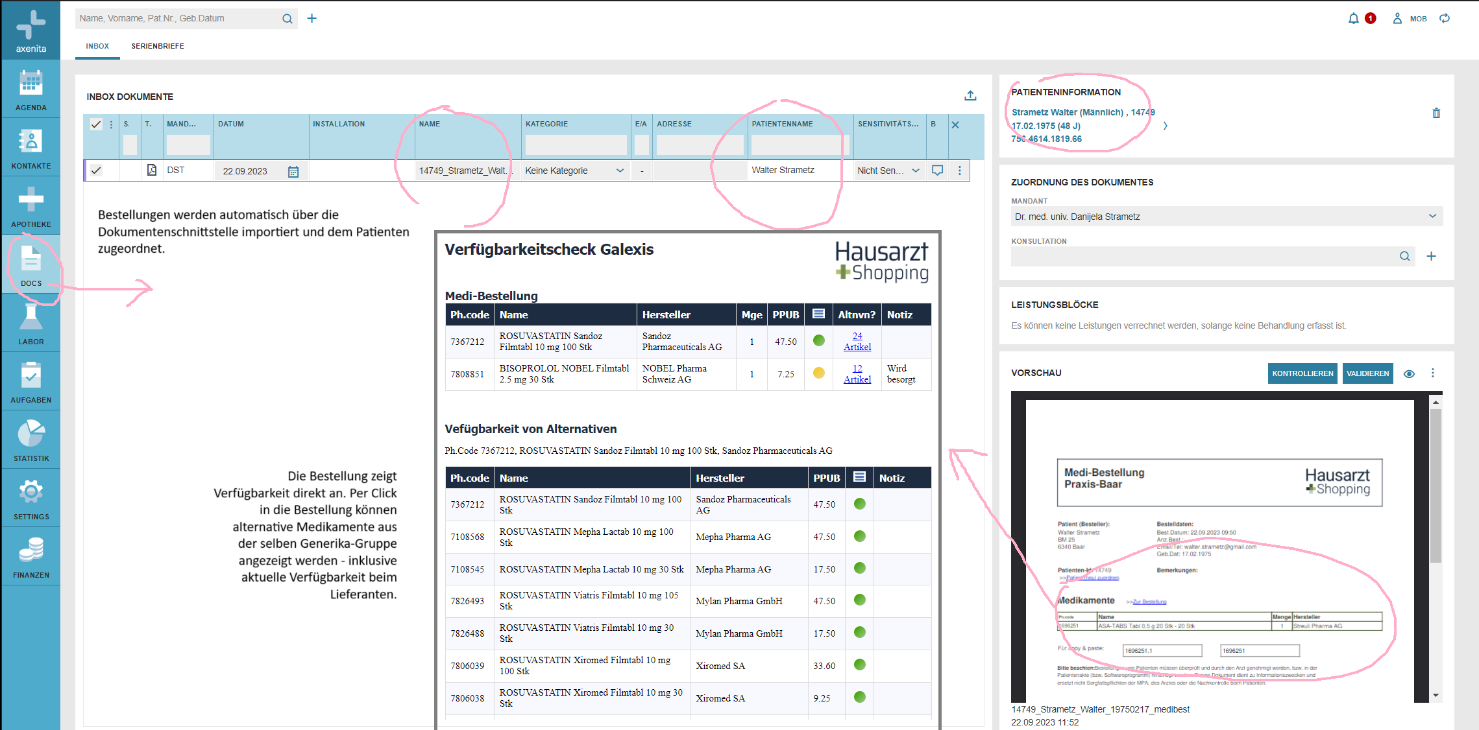This screenshot has width=1479, height=730.
Task: Open the Settings module
Action: point(31,499)
